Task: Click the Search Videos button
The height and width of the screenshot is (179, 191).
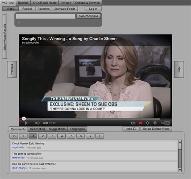Action: 89,16
